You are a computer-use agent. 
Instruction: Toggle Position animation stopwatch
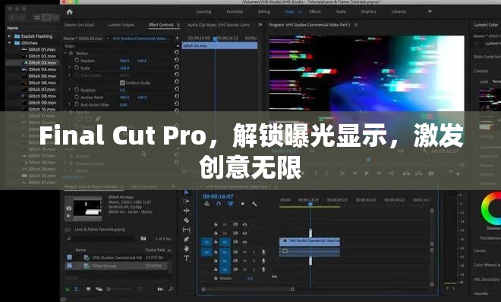coord(77,61)
